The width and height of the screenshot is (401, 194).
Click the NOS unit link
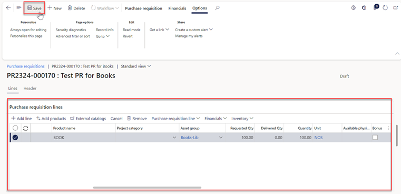pos(318,138)
